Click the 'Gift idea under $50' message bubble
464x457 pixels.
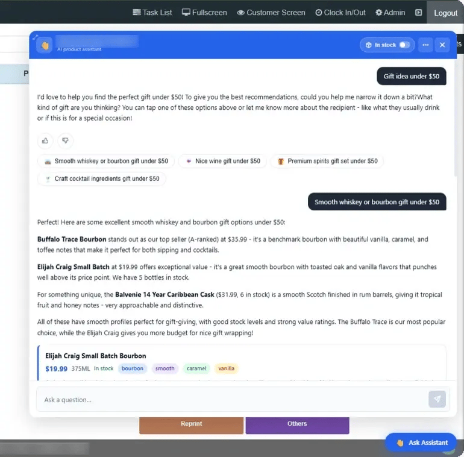[412, 77]
